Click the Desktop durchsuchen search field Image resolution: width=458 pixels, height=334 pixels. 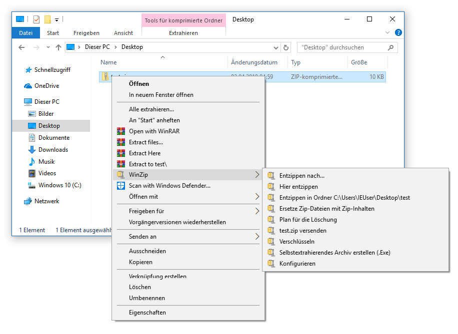point(347,47)
